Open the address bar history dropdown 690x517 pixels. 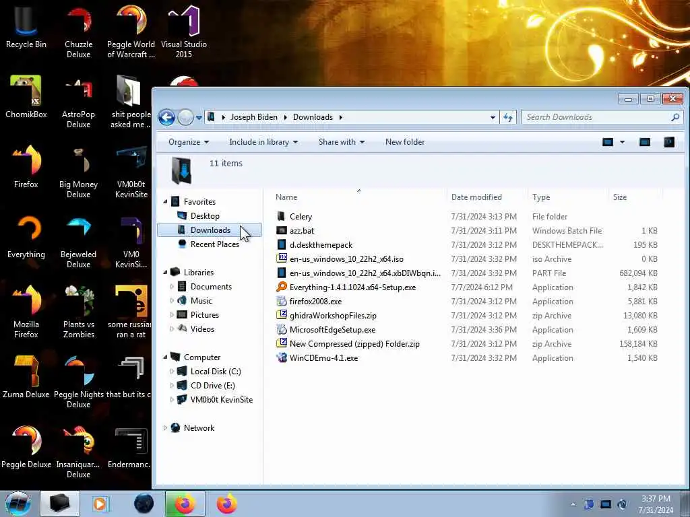click(x=493, y=117)
